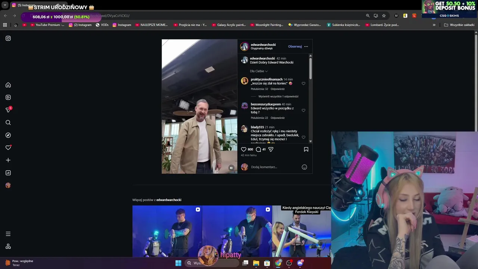Reply to praktycznieofinansach's comment via Odpowiedz
This screenshot has width=478, height=269.
tap(277, 89)
